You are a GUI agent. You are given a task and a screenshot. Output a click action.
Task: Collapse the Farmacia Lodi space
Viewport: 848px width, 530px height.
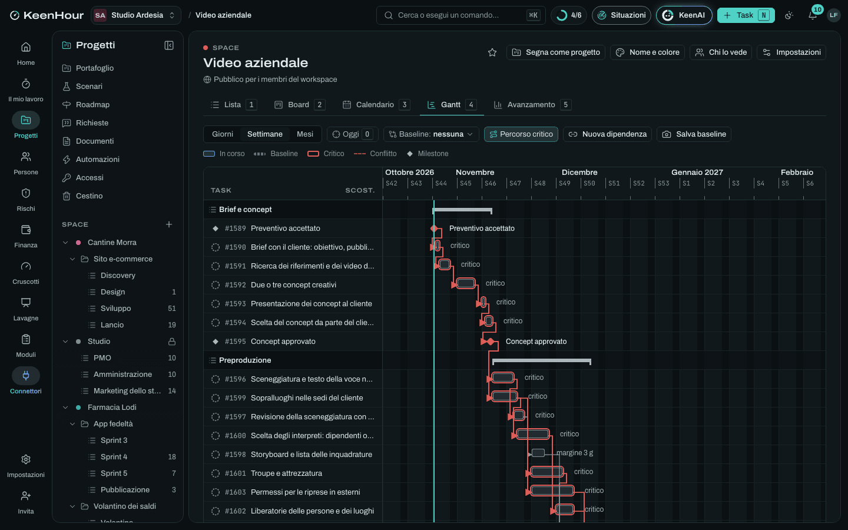point(65,408)
